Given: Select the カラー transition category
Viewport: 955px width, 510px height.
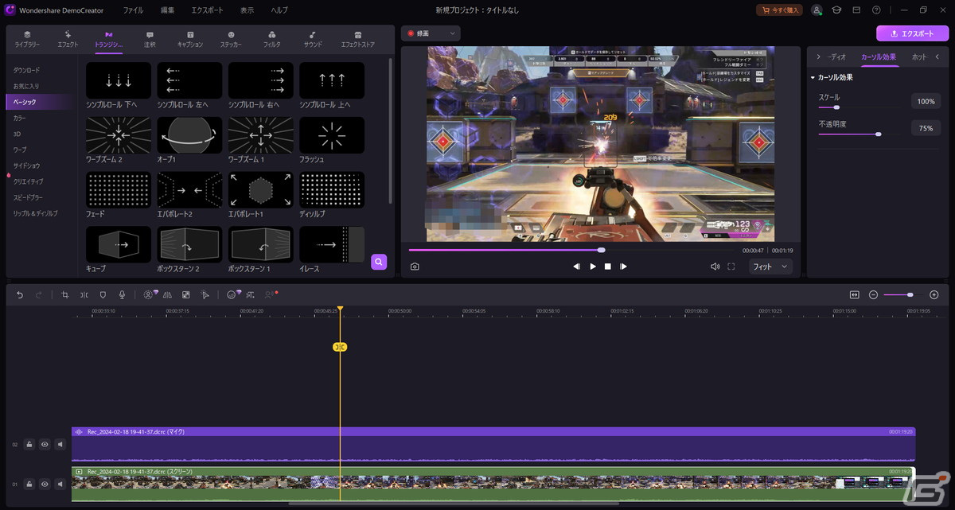Looking at the screenshot, I should click(19, 118).
